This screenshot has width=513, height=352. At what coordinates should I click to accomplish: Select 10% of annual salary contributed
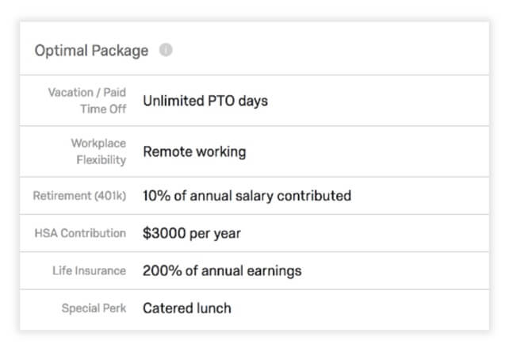point(247,196)
